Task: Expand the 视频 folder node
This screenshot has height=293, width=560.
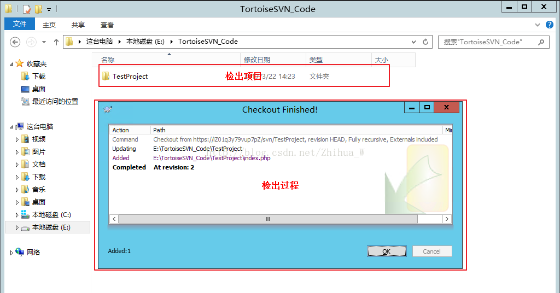Action: (17, 139)
